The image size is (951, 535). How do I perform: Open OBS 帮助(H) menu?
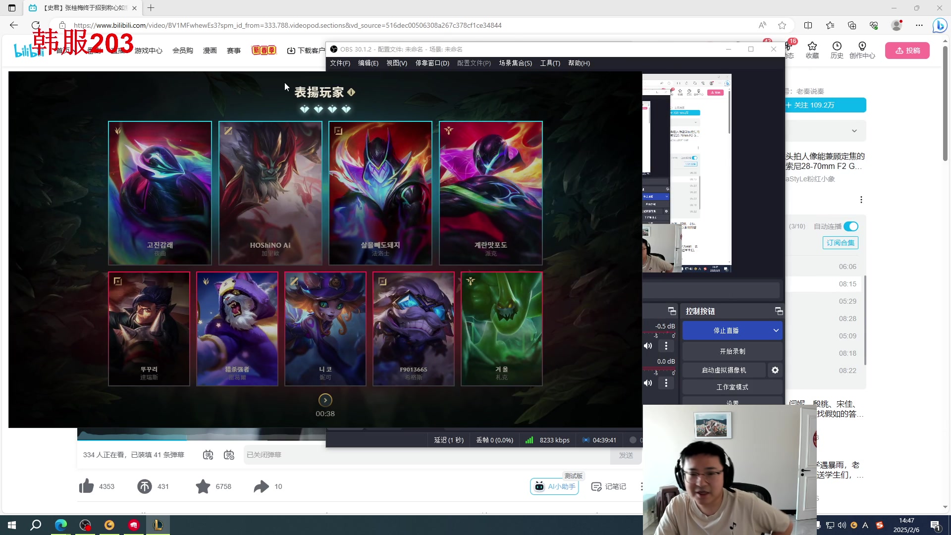coord(579,63)
